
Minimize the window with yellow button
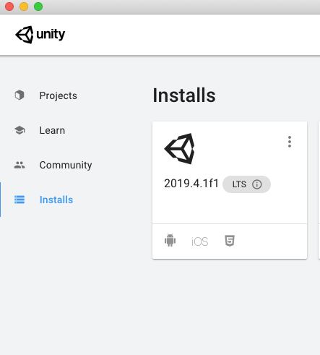(x=24, y=7)
